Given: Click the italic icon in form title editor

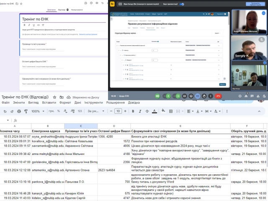Looking at the screenshot, I should click(29, 25).
